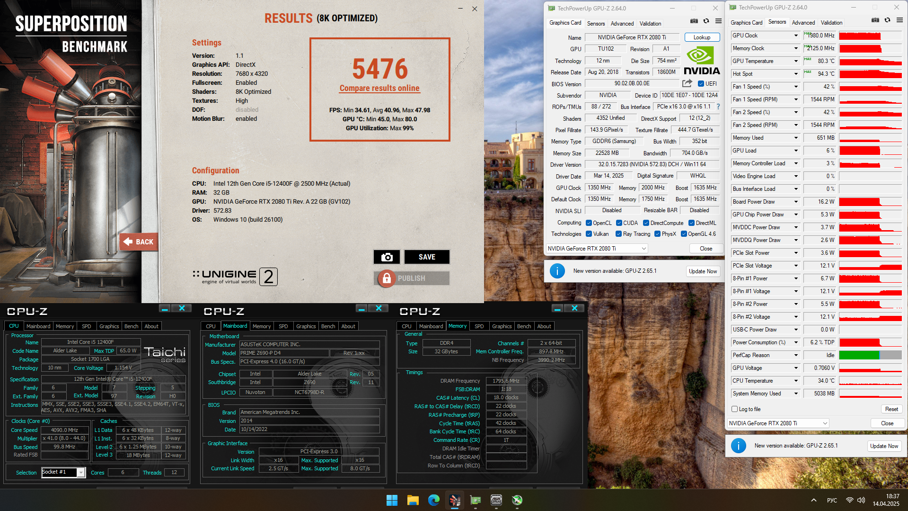
Task: Click the info icon in the left GPU-Z update notice
Action: point(557,271)
